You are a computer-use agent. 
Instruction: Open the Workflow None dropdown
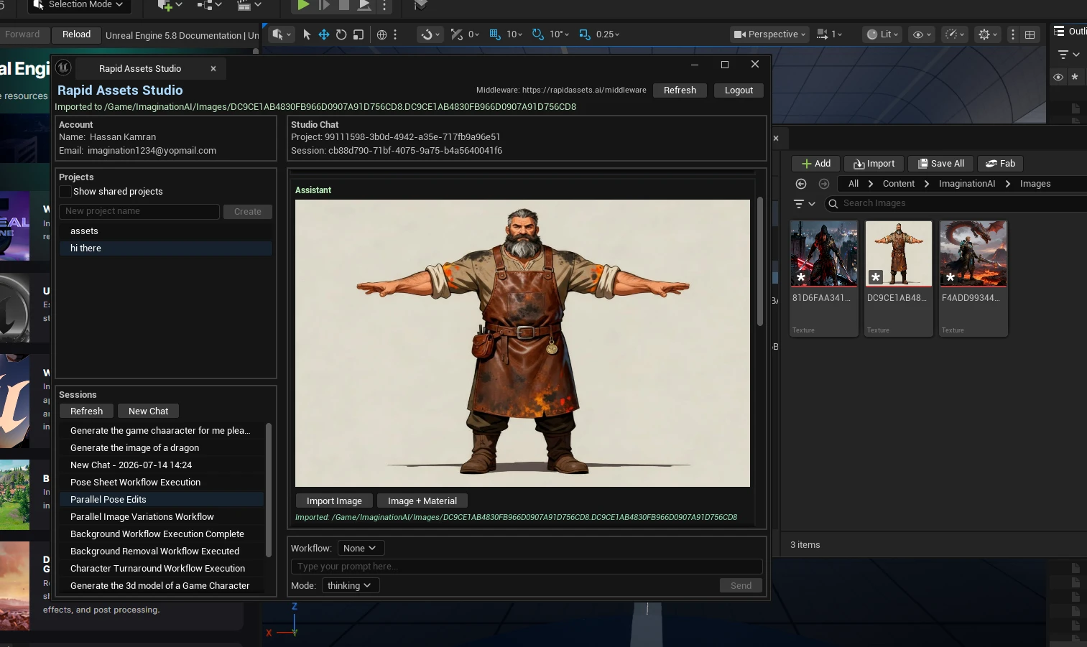point(361,549)
